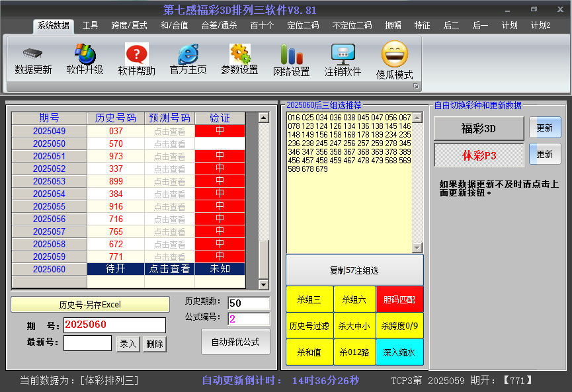Screen dimensions: 572x392
Task: Click the yellow 杀组六 button
Action: click(354, 299)
